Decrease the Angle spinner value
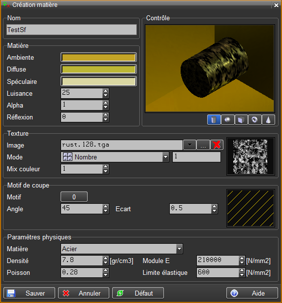The width and height of the screenshot is (282, 303). click(105, 211)
